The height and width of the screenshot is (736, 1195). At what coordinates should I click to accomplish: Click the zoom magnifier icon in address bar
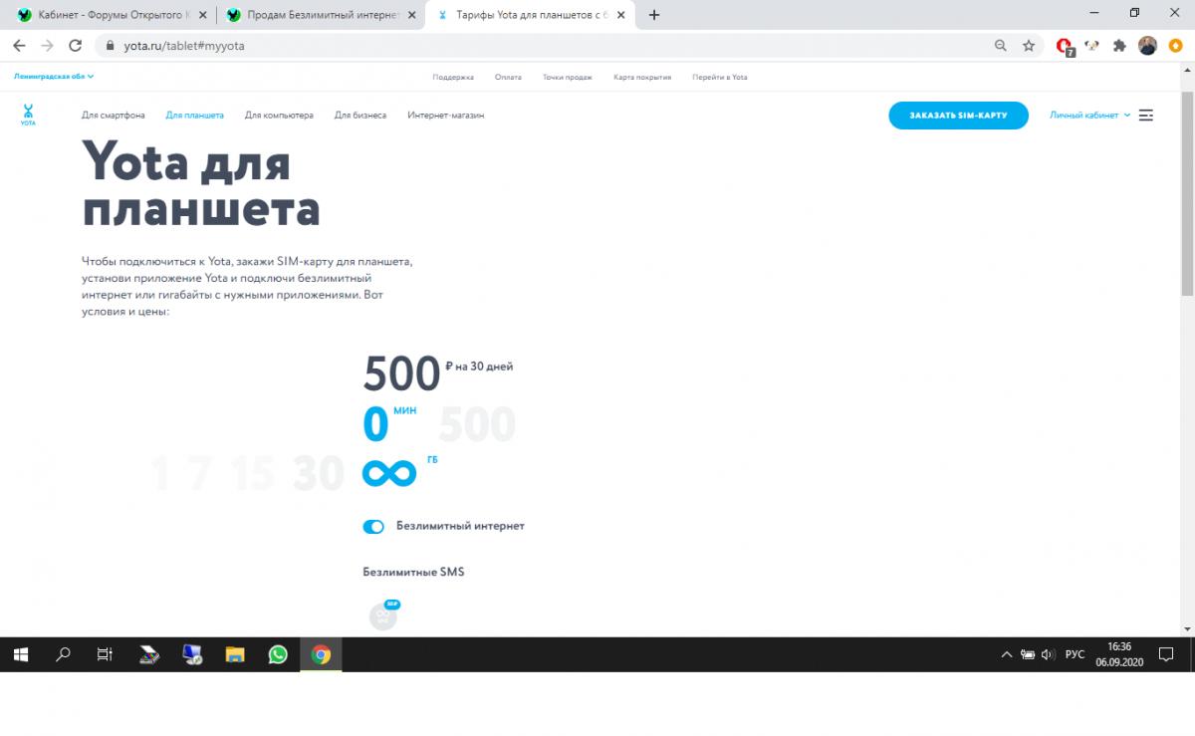(x=1001, y=46)
